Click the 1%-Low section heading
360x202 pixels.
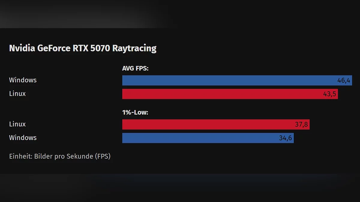135,113
